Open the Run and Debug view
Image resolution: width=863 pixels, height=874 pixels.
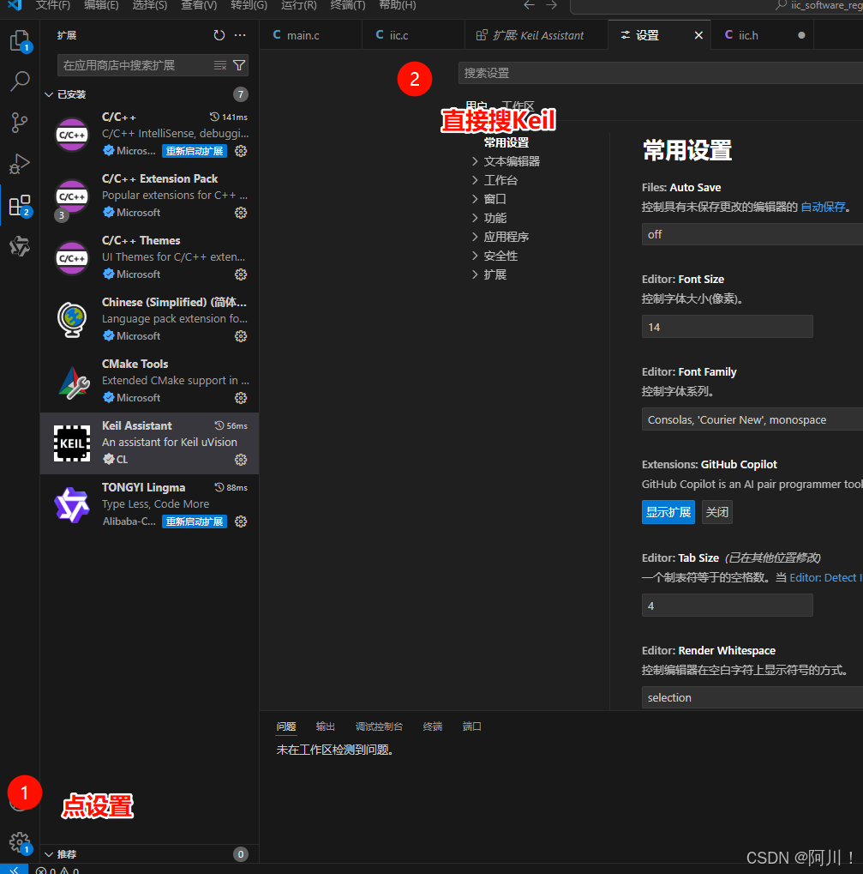point(20,164)
